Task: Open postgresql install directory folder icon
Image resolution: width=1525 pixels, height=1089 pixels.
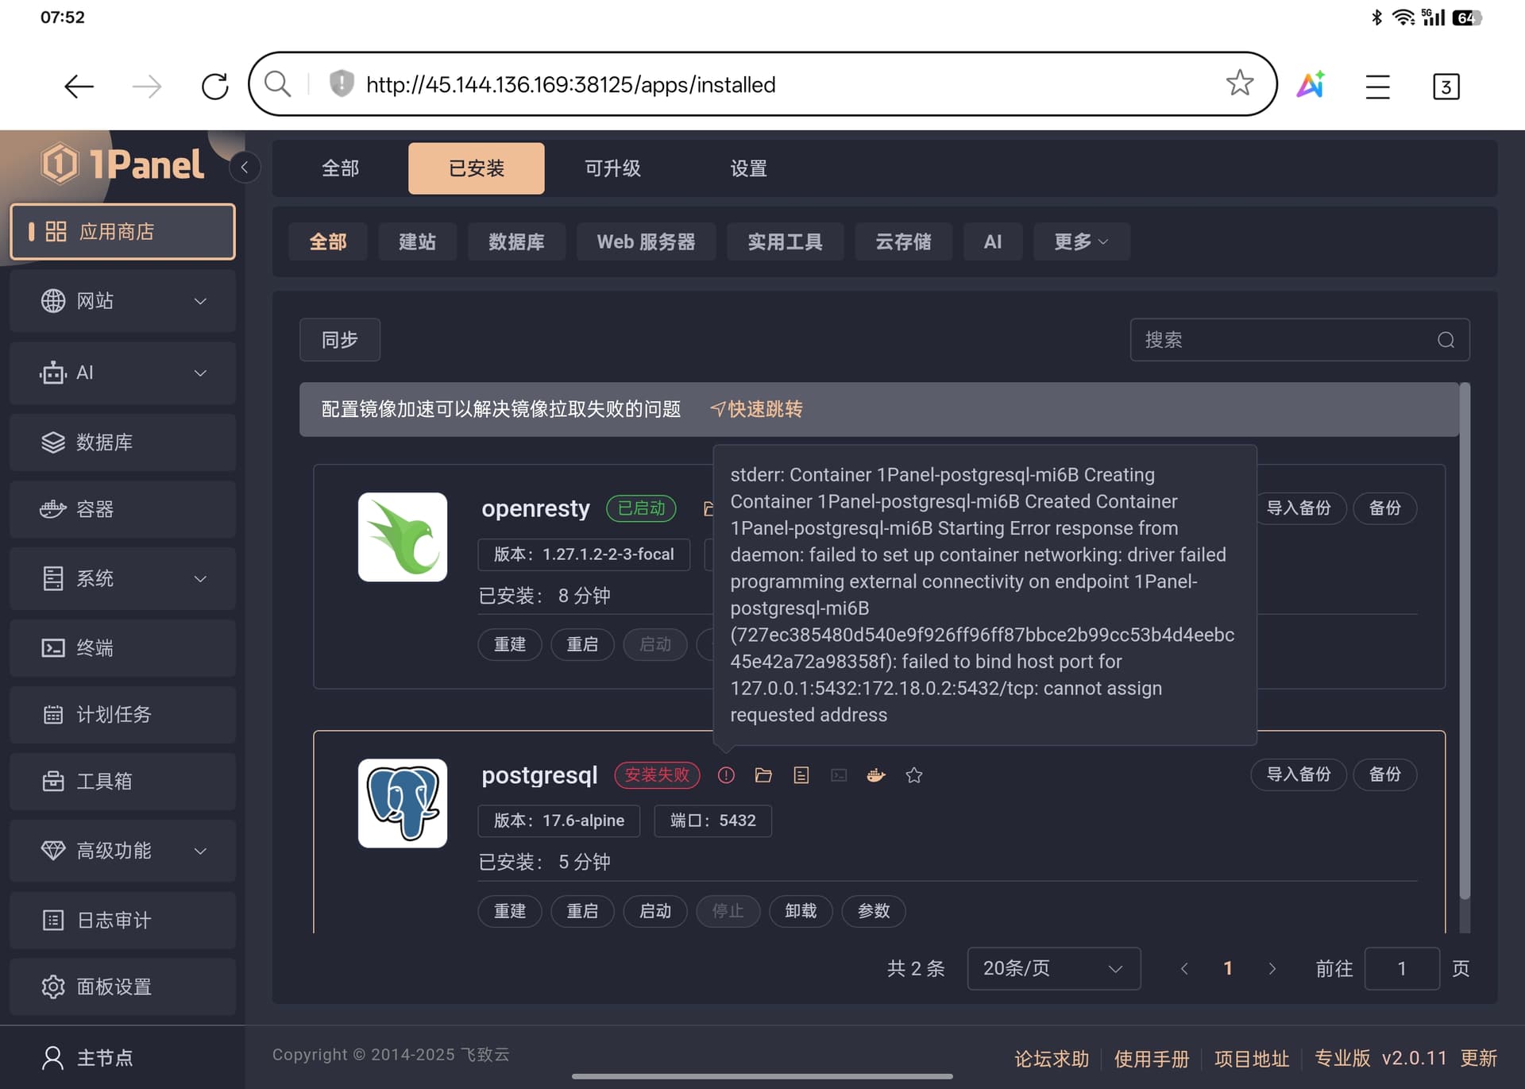Action: click(763, 775)
